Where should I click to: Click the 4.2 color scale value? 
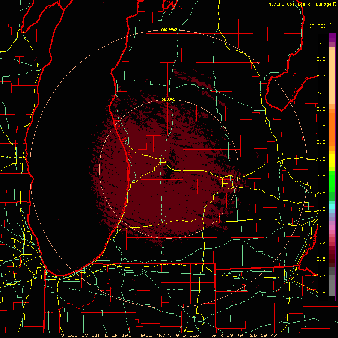321,159
